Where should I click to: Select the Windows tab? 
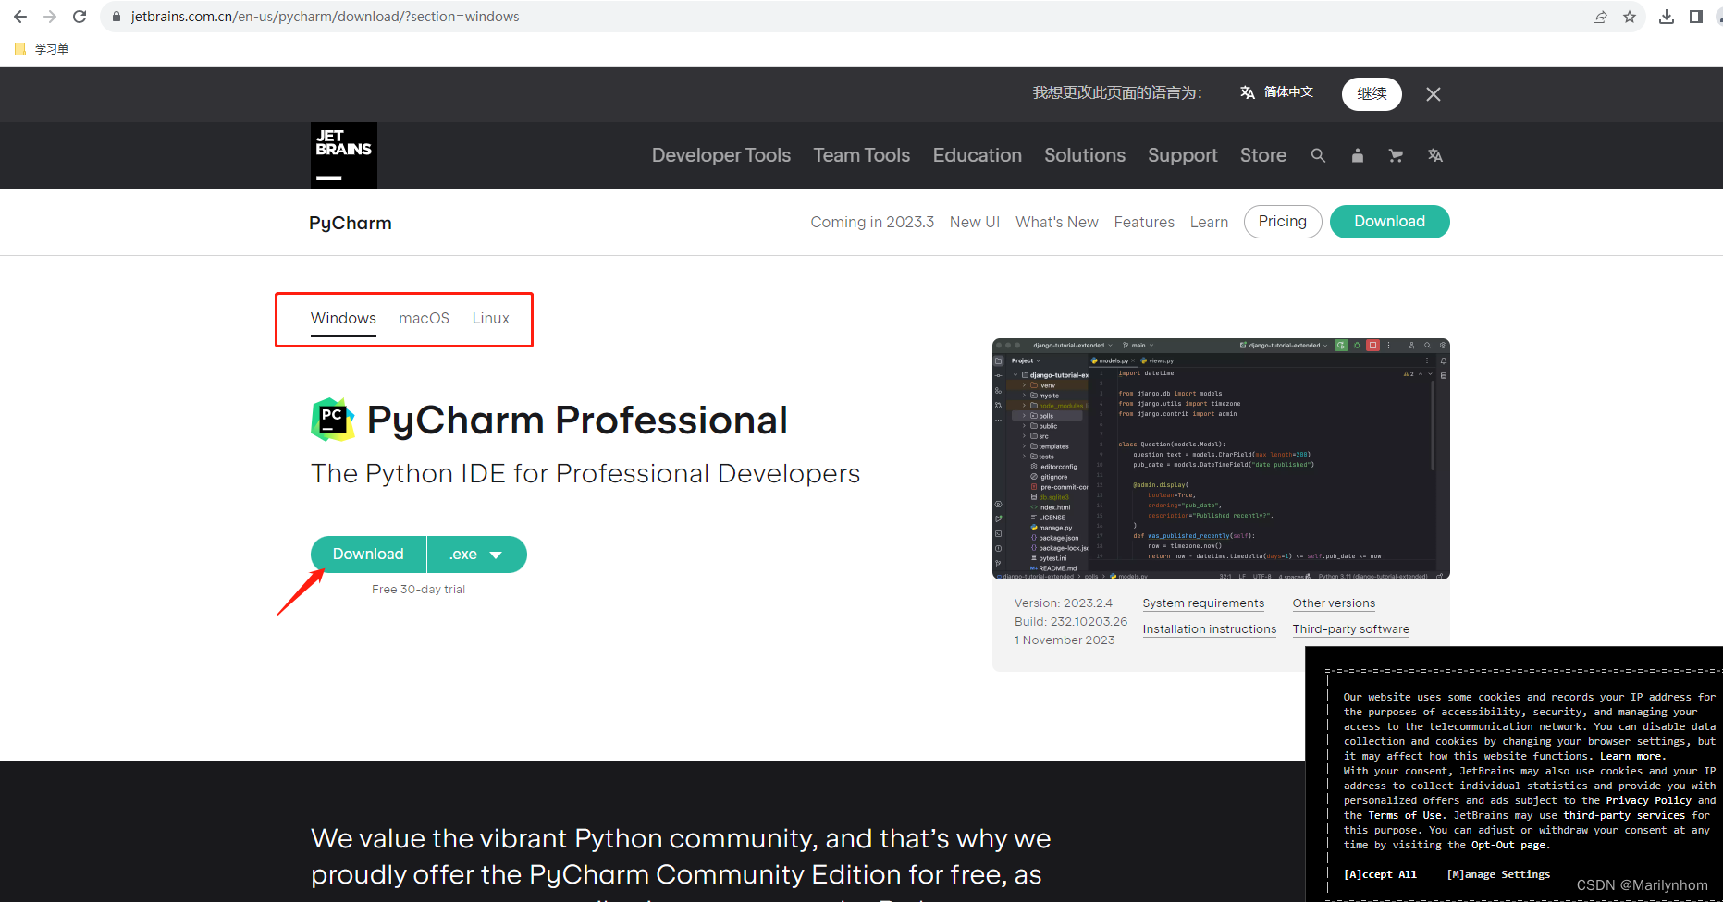pos(343,318)
